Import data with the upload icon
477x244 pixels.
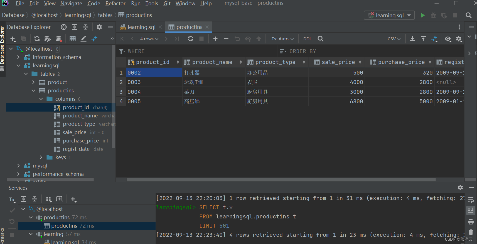[423, 39]
